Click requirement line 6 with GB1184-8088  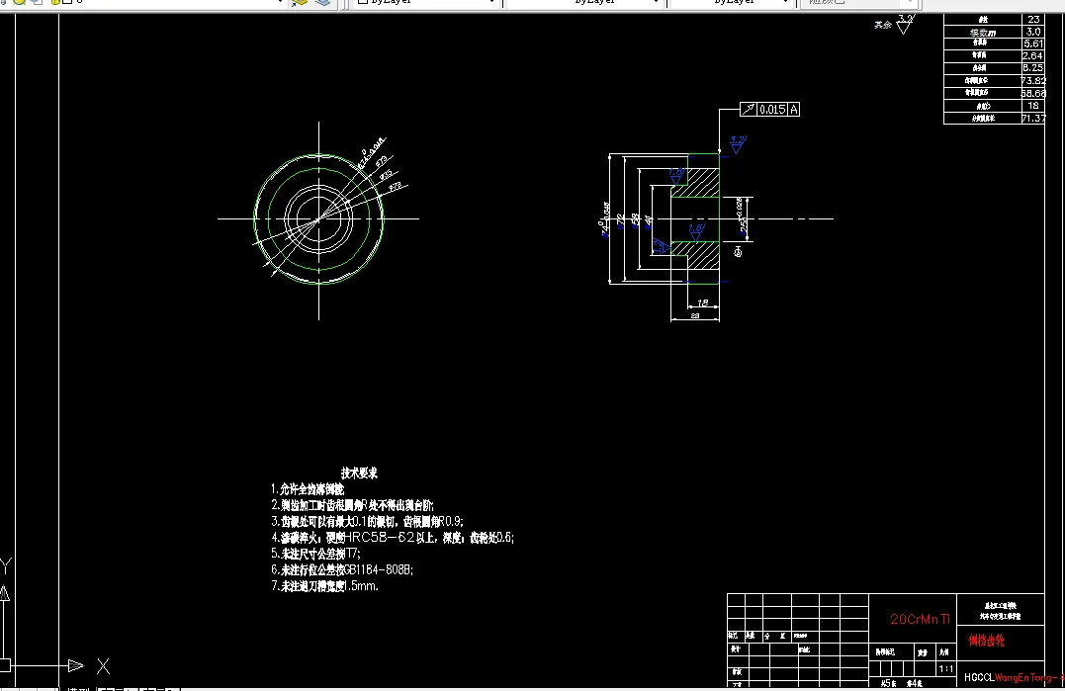342,570
